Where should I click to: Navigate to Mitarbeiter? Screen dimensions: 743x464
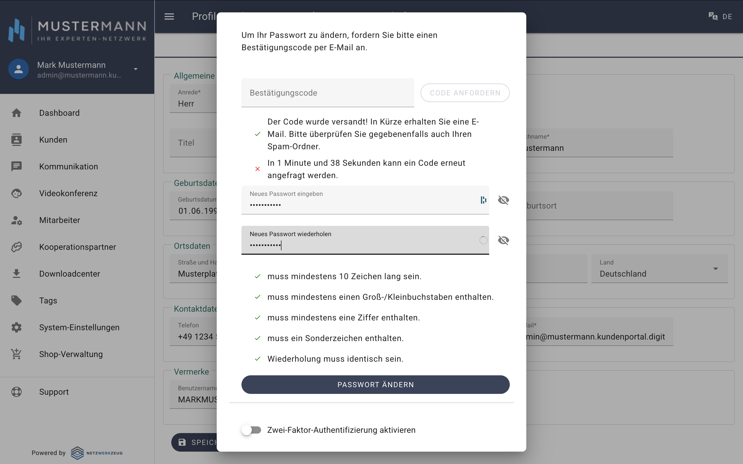(x=77, y=220)
